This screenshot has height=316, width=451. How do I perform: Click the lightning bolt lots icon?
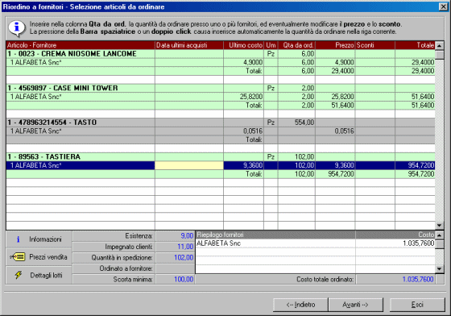(19, 275)
